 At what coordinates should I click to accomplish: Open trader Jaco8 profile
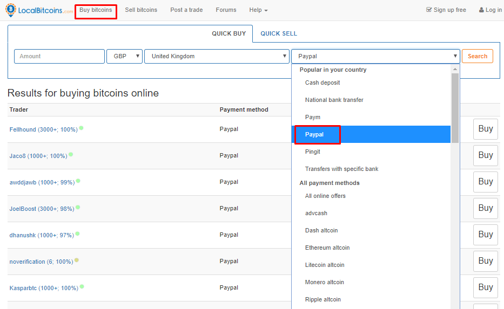point(38,156)
